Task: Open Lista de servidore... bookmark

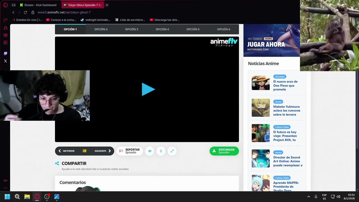Action: [130, 20]
